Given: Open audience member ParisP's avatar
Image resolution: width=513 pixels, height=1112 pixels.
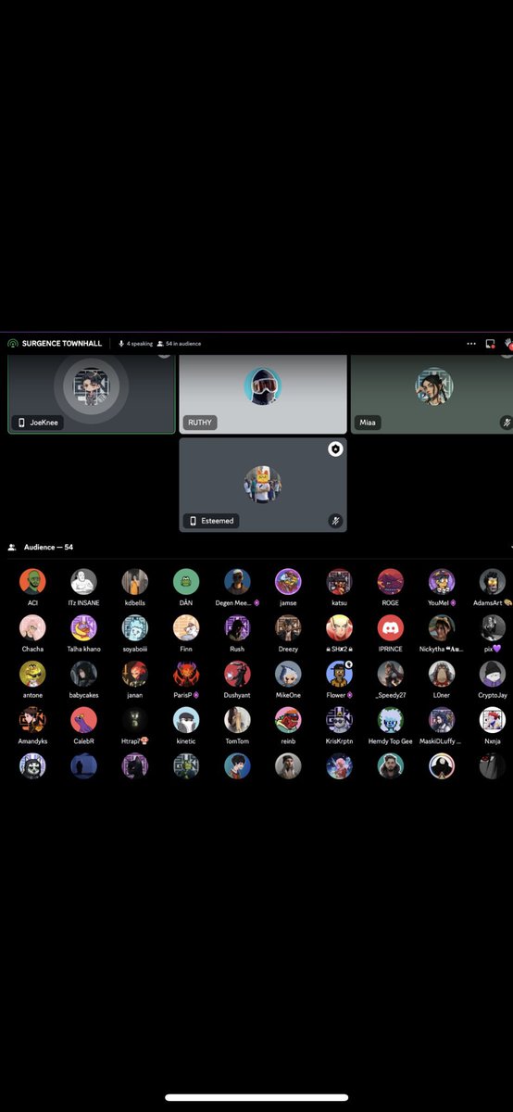Looking at the screenshot, I should pos(186,674).
